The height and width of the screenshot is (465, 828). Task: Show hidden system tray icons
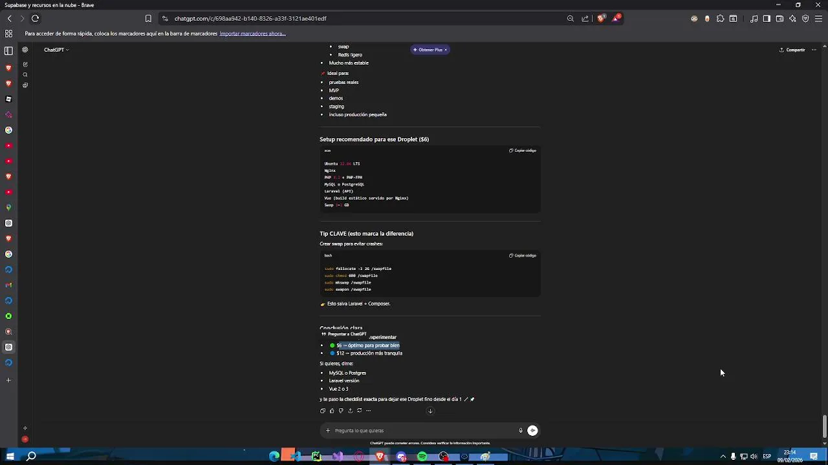click(723, 457)
